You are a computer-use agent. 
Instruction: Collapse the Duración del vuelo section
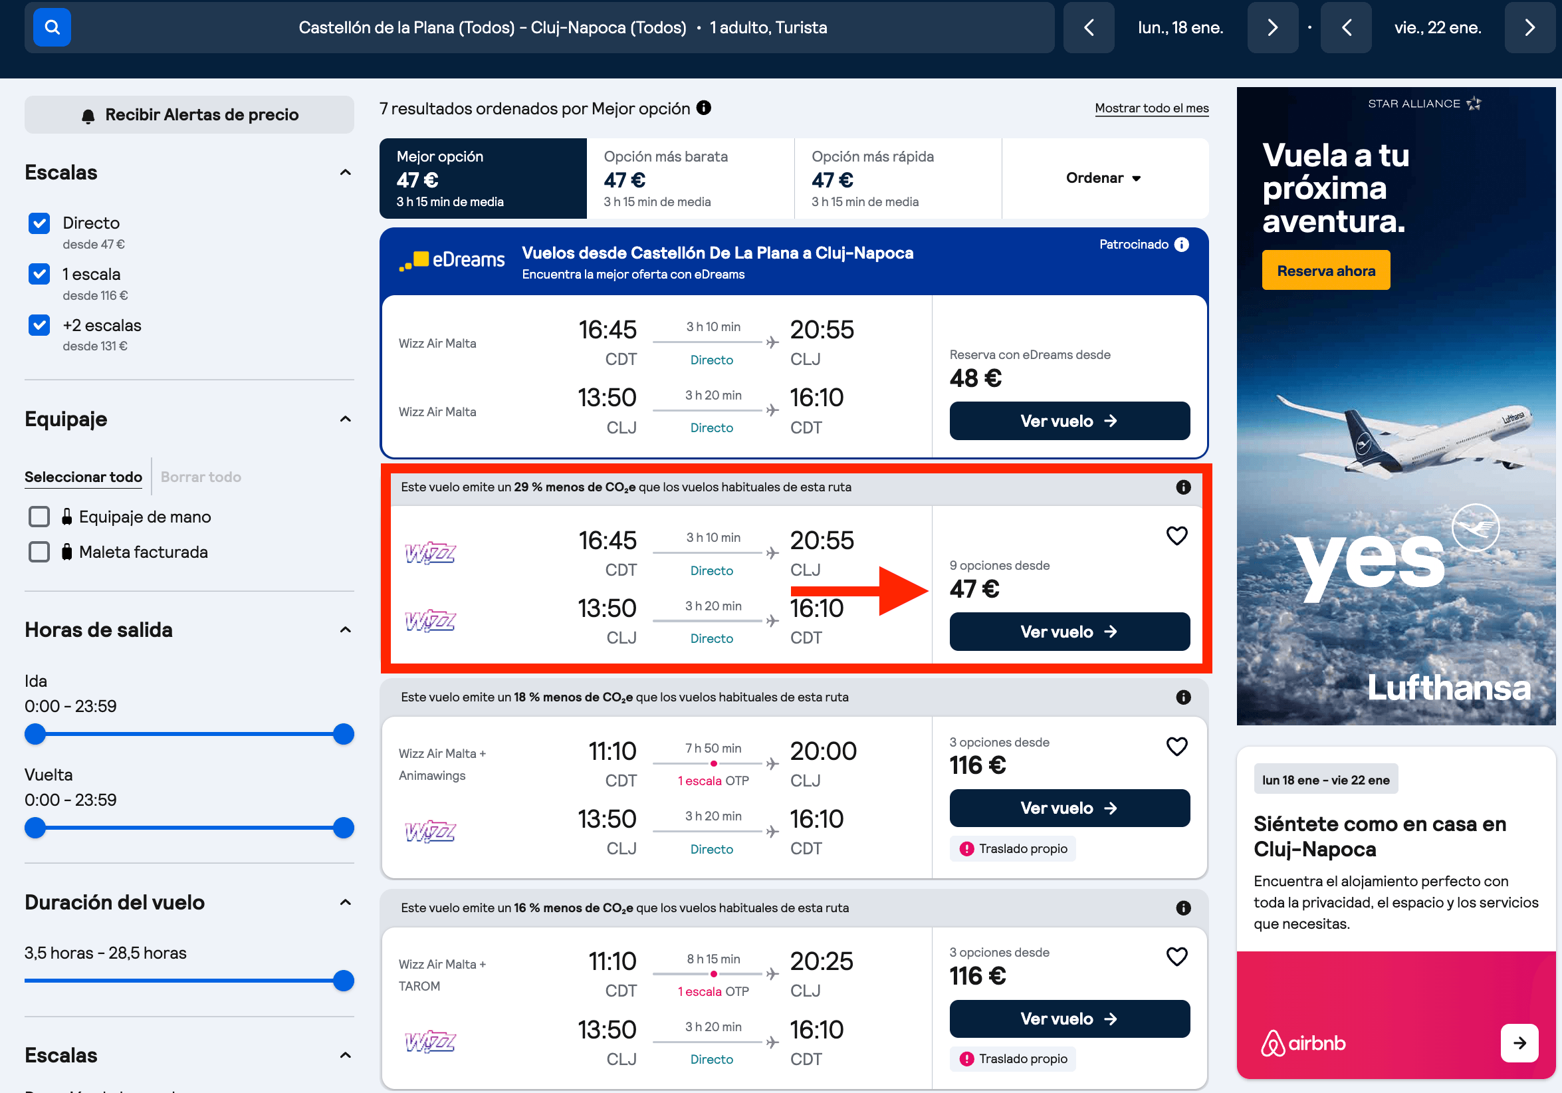click(x=345, y=902)
